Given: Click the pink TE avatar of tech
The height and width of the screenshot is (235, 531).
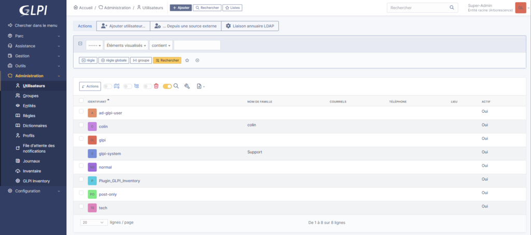Looking at the screenshot, I should point(92,208).
